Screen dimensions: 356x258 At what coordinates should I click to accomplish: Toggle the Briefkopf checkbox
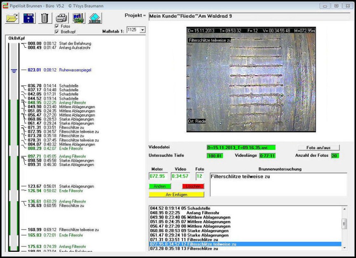click(57, 32)
